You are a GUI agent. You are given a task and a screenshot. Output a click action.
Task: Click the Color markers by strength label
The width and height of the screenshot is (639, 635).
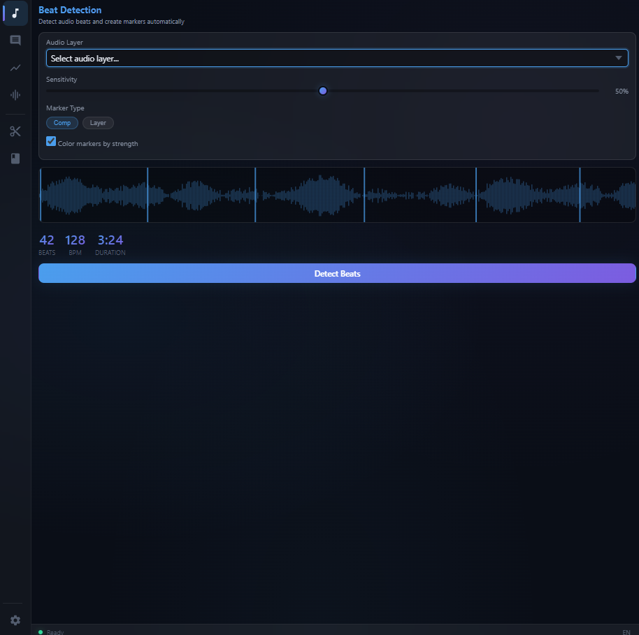click(98, 144)
